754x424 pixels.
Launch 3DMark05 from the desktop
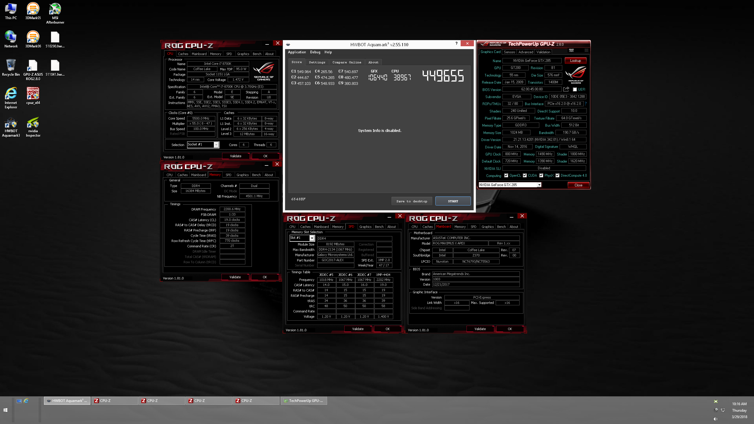pos(33,11)
